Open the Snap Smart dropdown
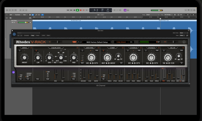 coord(153,15)
